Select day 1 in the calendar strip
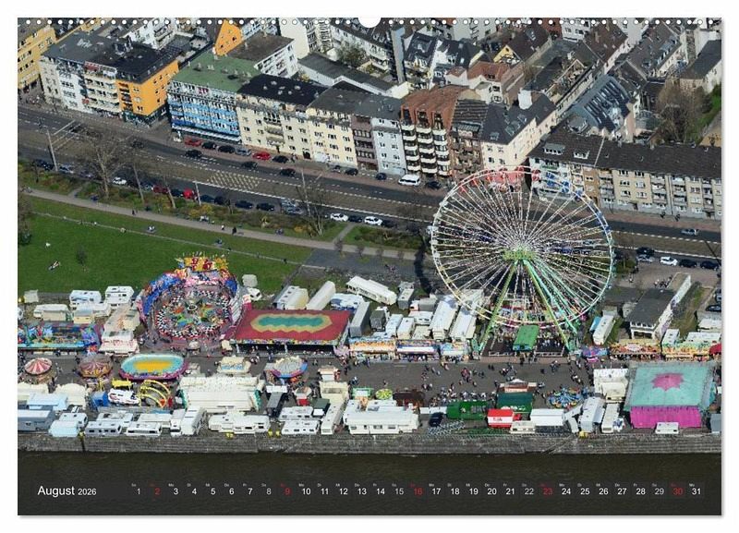 click(x=138, y=491)
